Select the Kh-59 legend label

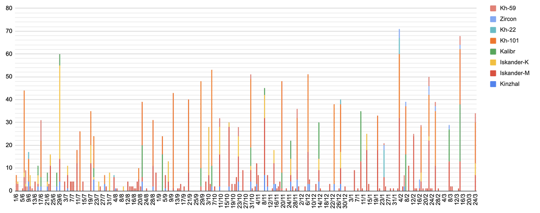[509, 8]
